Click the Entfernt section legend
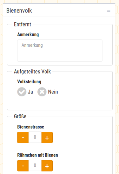The image size is (119, 174). click(x=23, y=24)
